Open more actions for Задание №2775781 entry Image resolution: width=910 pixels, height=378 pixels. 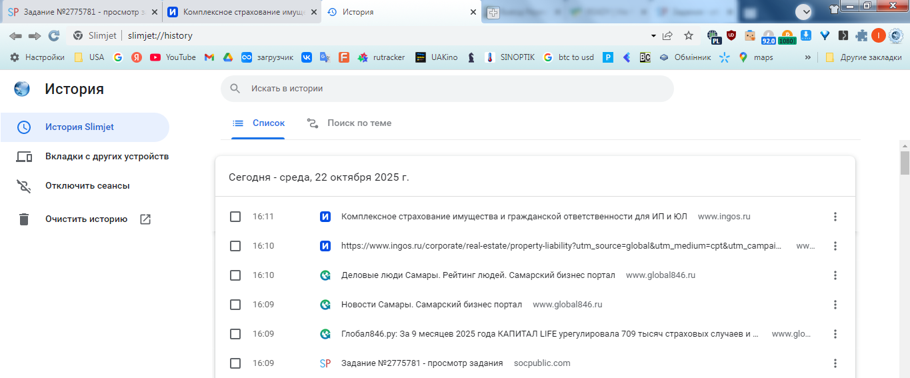pyautogui.click(x=835, y=363)
